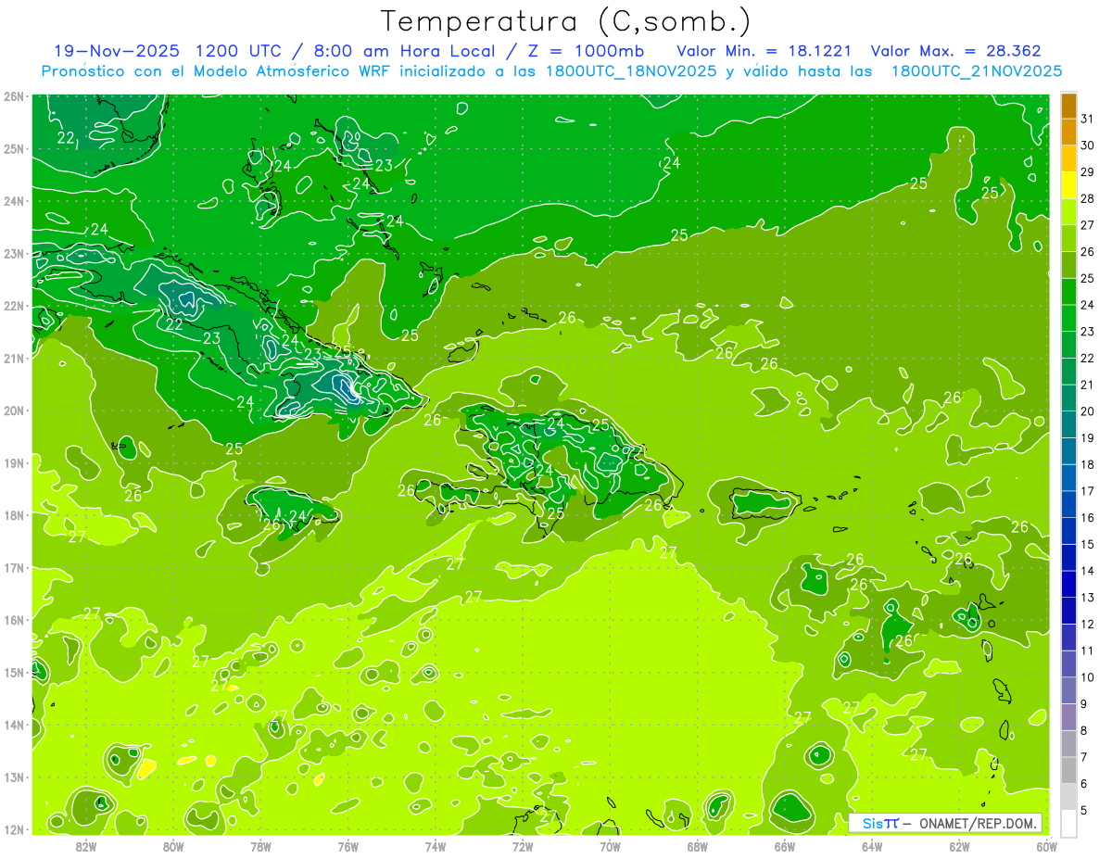Click the color scale label '20'
1112x859 pixels.
[1087, 411]
